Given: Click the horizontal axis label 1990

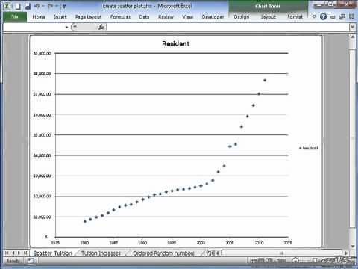Looking at the screenshot, I should (142, 243).
